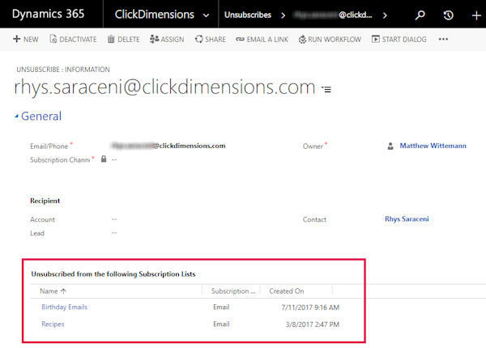Click the ASSIGN command
Image resolution: width=486 pixels, height=348 pixels.
pos(167,40)
